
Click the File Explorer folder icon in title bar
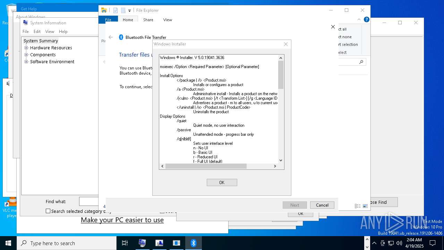[x=104, y=10]
